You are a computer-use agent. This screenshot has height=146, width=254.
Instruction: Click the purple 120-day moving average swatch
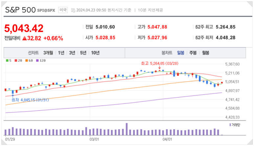point(37,61)
